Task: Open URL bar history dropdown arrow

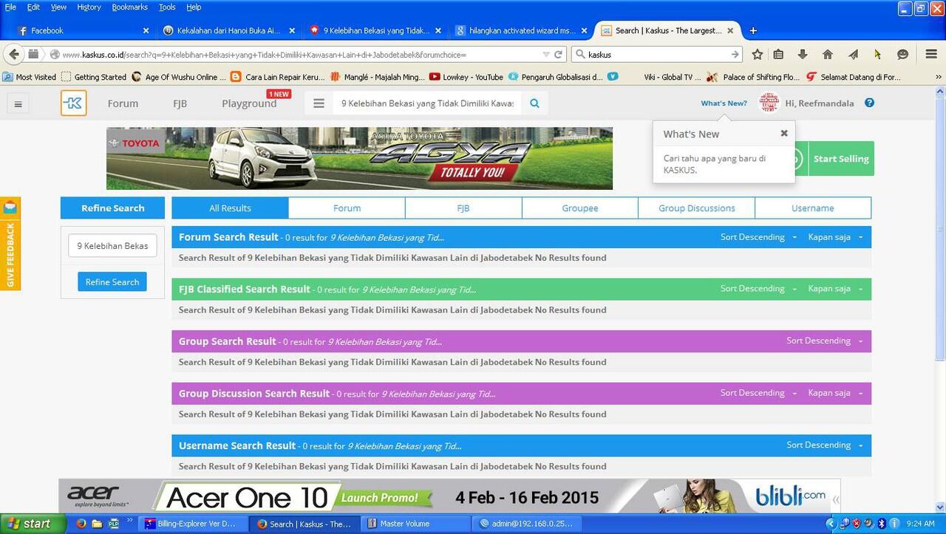Action: 545,54
